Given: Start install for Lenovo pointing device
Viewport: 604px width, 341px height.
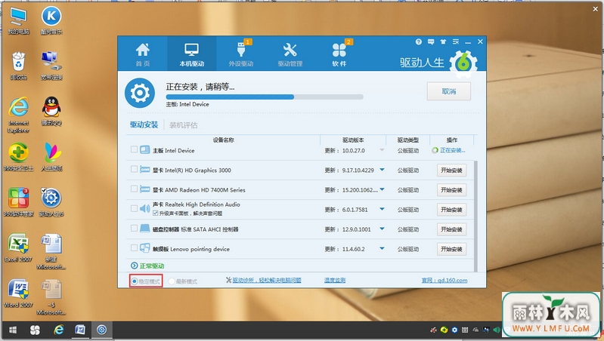Looking at the screenshot, I should tap(451, 249).
